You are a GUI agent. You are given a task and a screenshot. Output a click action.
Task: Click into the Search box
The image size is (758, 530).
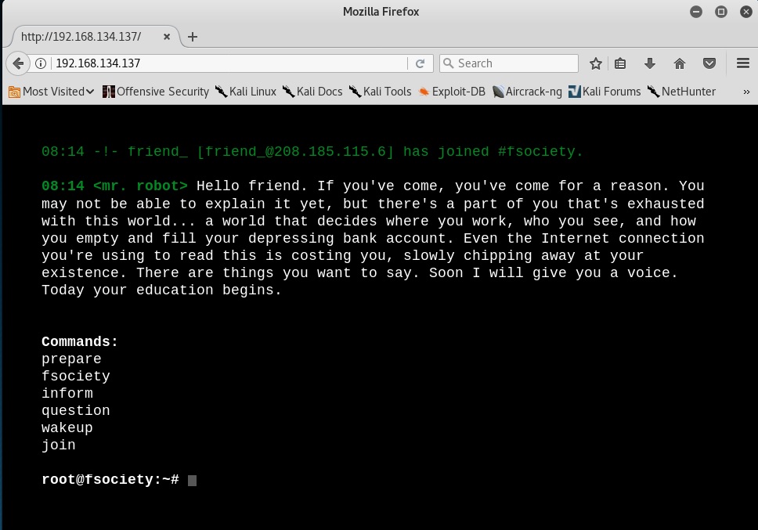(x=513, y=63)
